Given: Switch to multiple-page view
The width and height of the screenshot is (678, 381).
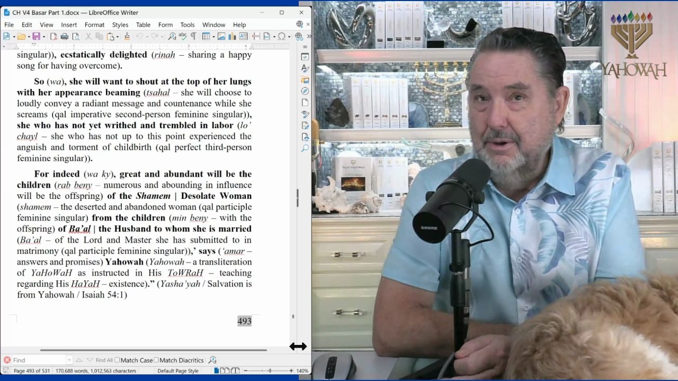Looking at the screenshot, I should click(x=225, y=370).
